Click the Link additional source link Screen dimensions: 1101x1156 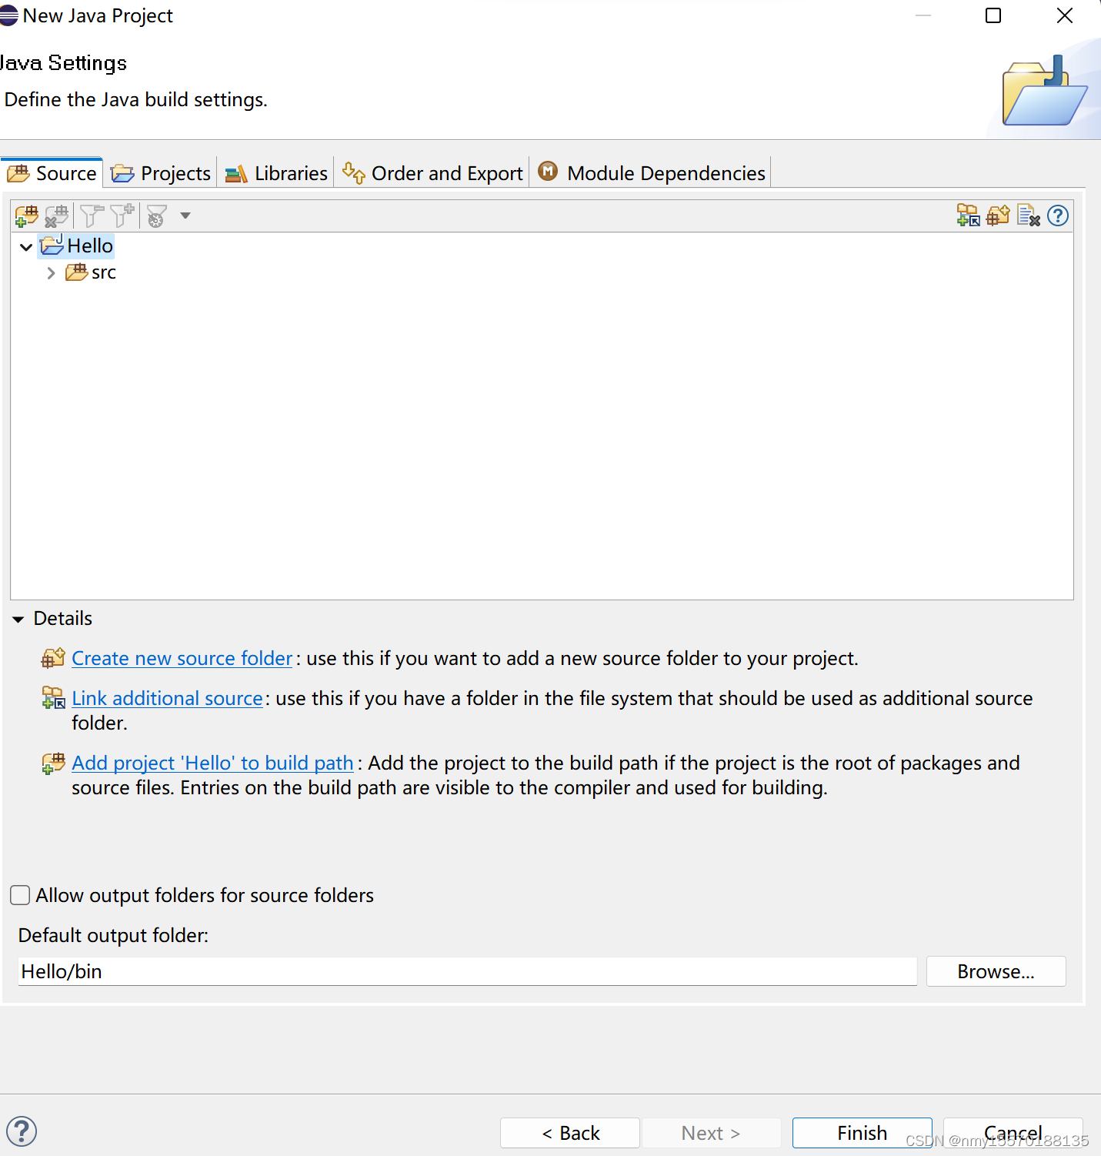[x=167, y=698]
